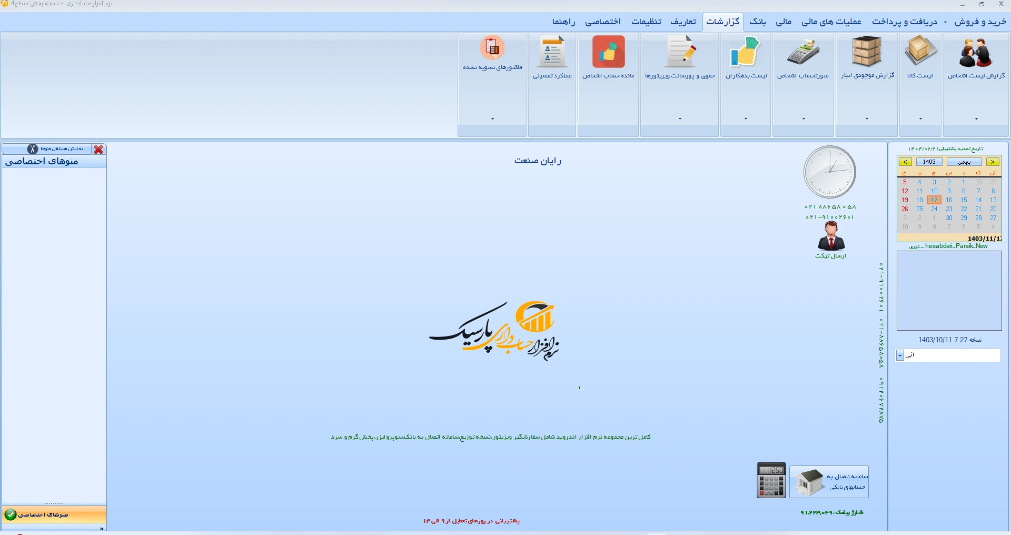Click the ارسال تیکت support agent icon
Image resolution: width=1011 pixels, height=535 pixels.
click(831, 236)
